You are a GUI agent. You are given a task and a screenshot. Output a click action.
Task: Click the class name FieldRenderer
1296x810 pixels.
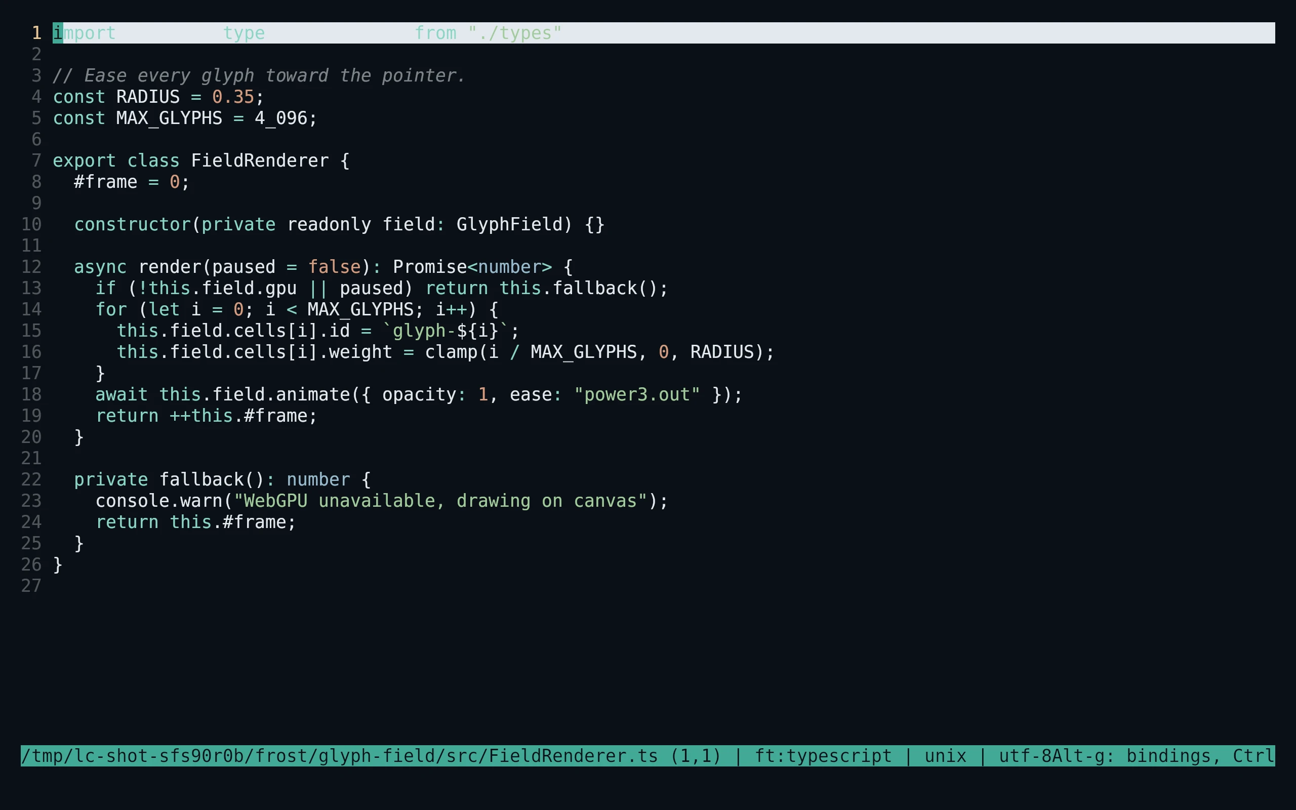tap(260, 160)
